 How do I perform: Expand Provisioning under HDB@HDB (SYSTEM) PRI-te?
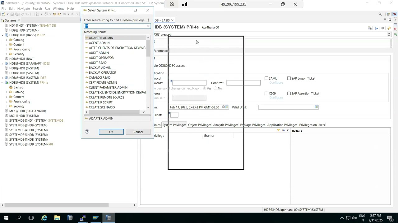click(7, 102)
